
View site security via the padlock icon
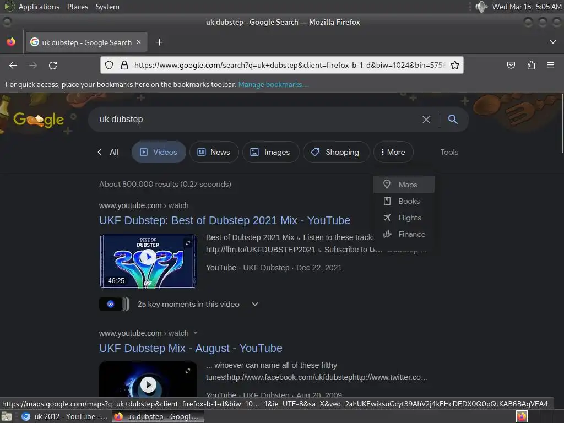pos(124,65)
